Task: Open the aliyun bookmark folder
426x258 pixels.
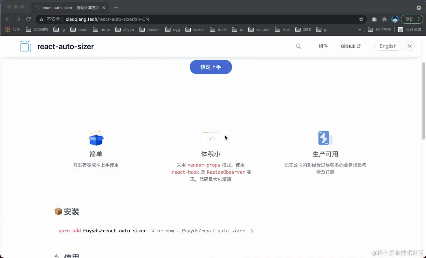Action: coord(125,29)
